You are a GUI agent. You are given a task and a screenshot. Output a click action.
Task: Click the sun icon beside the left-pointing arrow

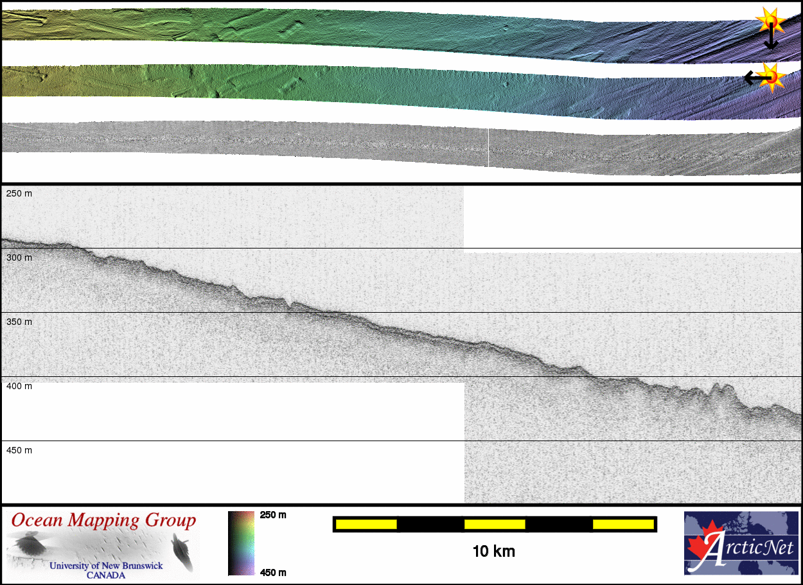[773, 77]
